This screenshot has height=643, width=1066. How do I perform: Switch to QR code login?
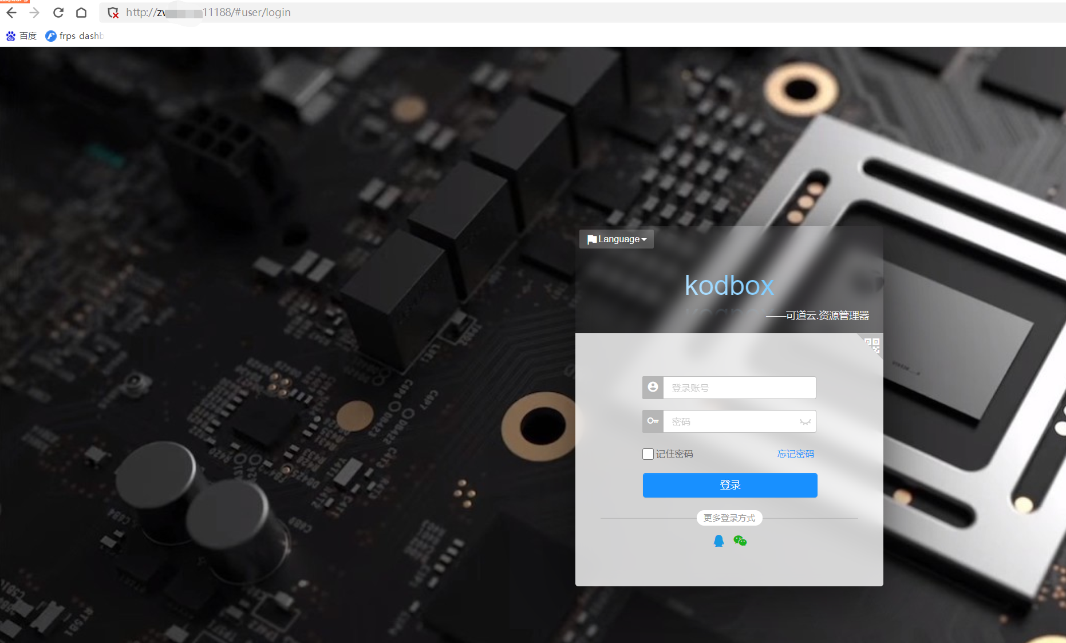coord(872,345)
